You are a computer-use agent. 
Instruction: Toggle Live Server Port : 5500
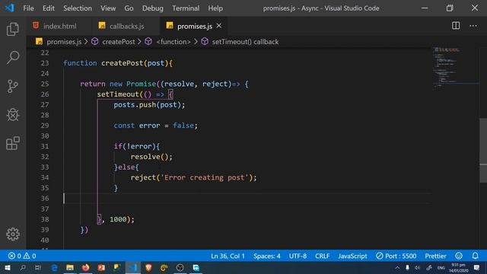coord(396,256)
